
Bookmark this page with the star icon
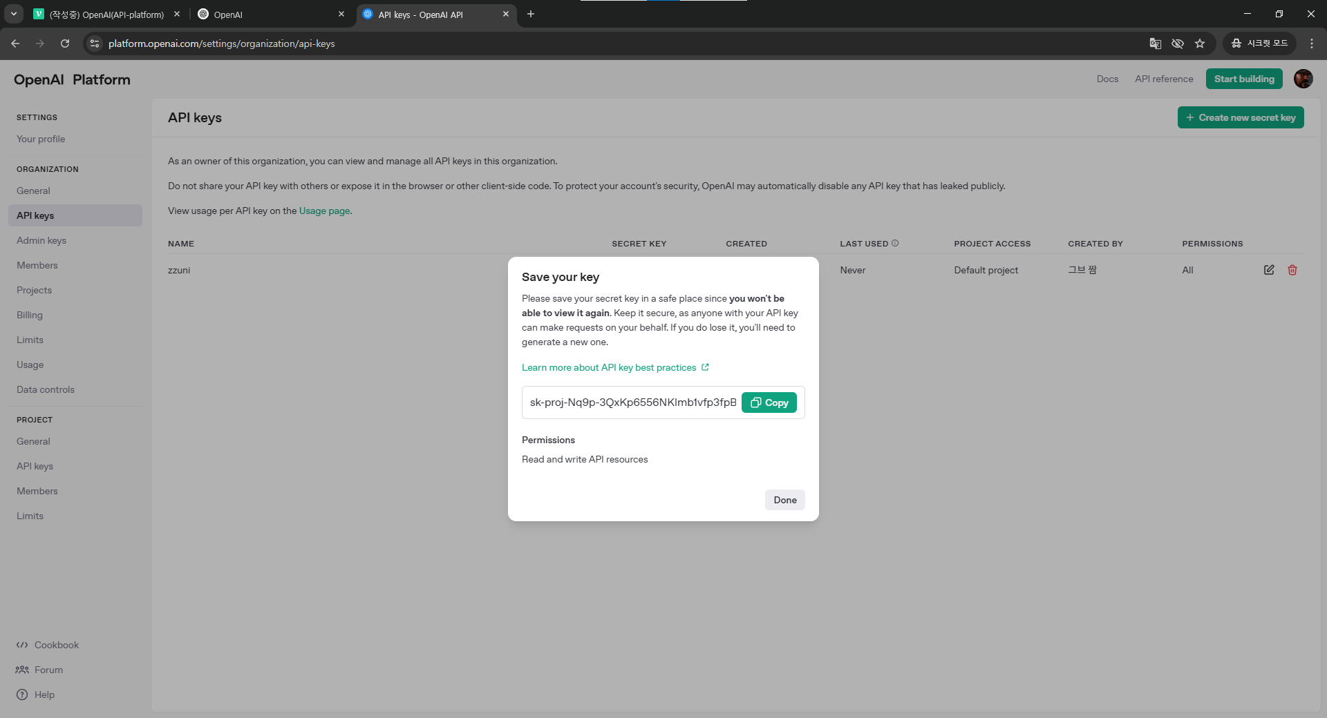[1201, 43]
